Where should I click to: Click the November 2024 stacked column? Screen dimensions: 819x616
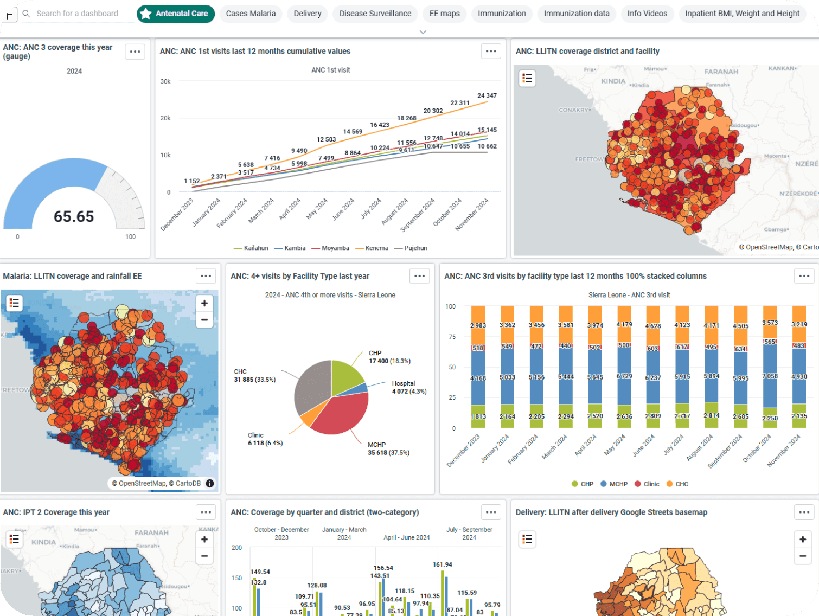tap(799, 367)
